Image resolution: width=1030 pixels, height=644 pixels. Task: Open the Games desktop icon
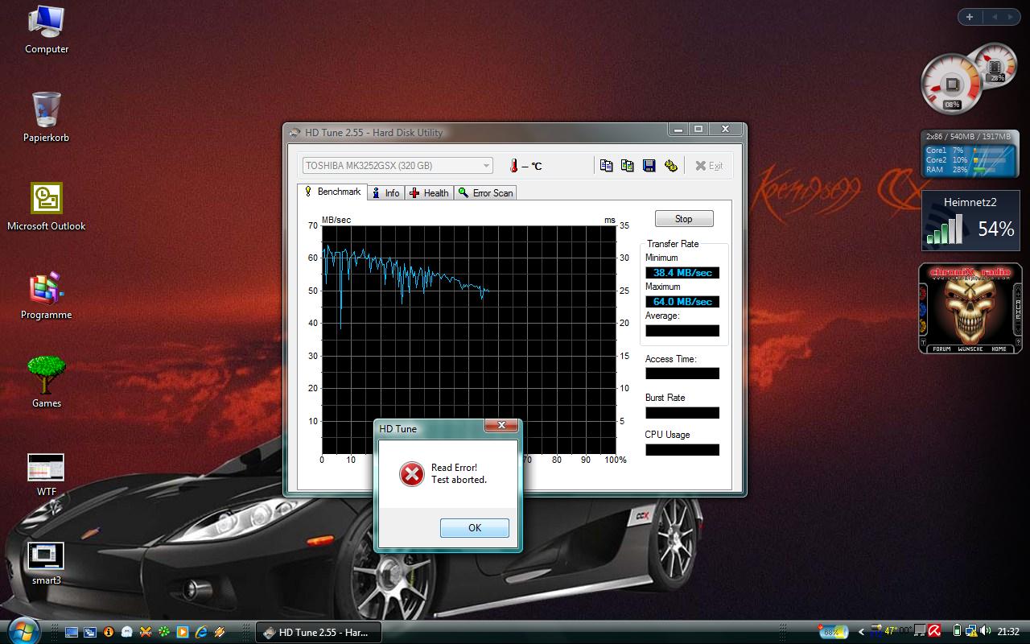click(x=46, y=377)
